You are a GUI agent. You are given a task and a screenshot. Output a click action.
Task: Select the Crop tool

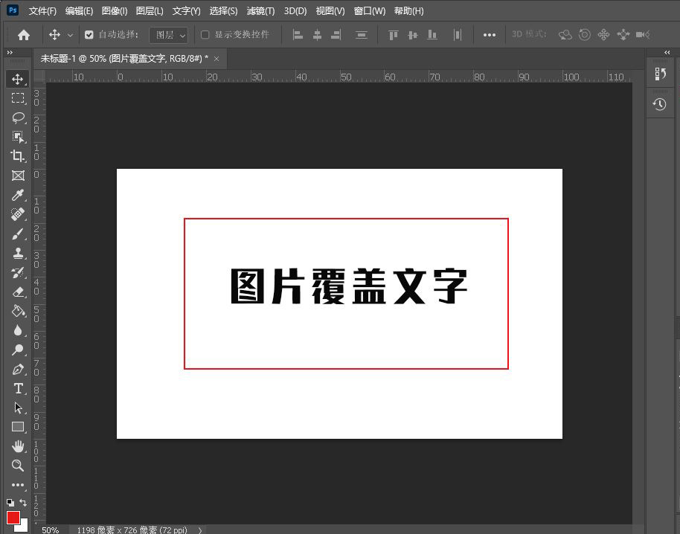19,156
